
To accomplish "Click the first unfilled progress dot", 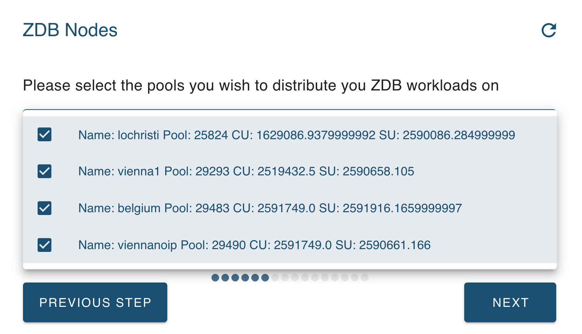I will (275, 278).
